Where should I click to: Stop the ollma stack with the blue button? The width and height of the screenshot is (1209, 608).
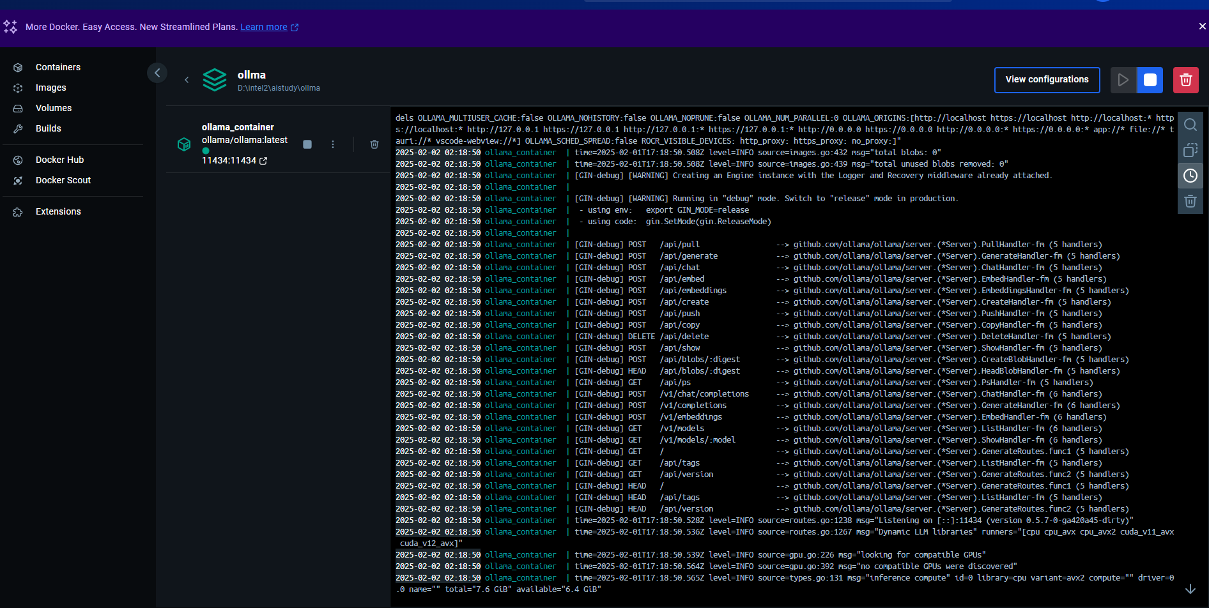point(1150,80)
